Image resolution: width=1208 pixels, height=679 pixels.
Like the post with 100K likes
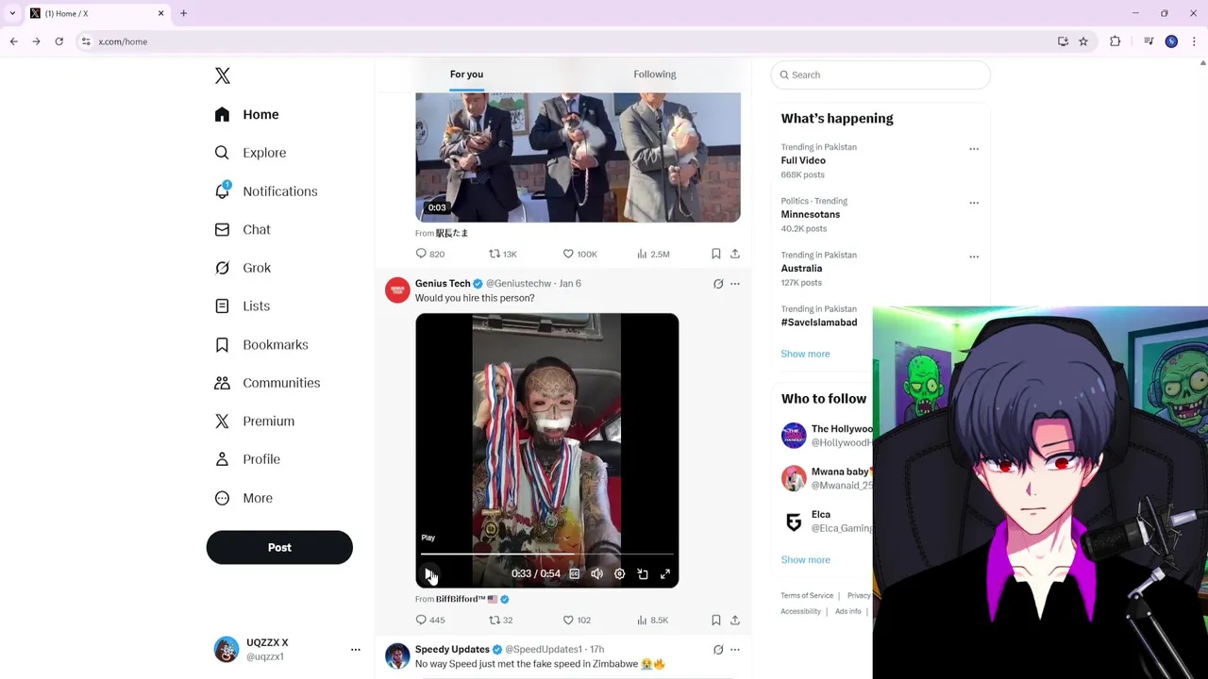579,254
